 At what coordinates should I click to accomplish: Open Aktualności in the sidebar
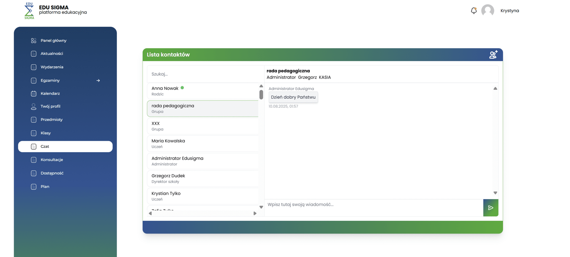coord(52,54)
